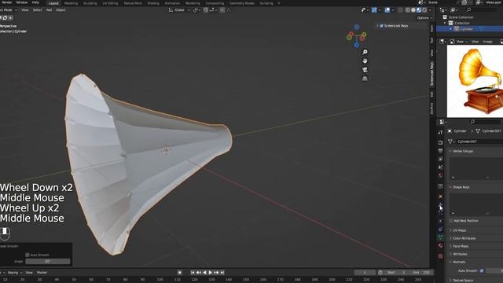Image resolution: width=503 pixels, height=283 pixels.
Task: Open the Object Constraints properties tab
Action: 440,229
